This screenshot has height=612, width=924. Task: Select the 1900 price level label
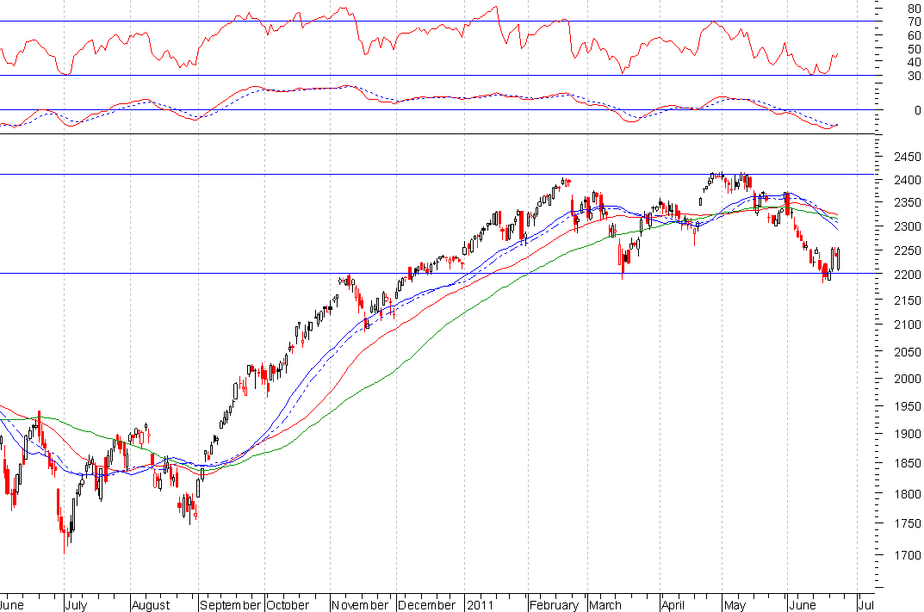point(907,434)
